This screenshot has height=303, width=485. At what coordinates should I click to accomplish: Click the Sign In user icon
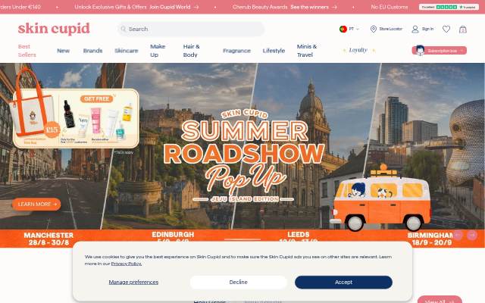click(415, 29)
